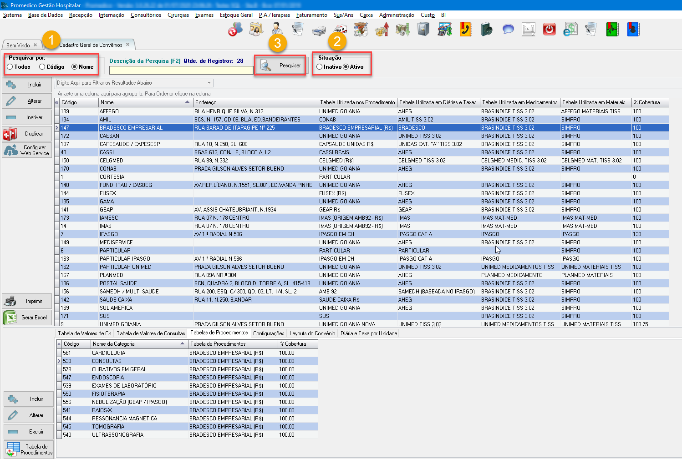
Task: Click the hospital bed toolbar icon
Action: (319, 30)
